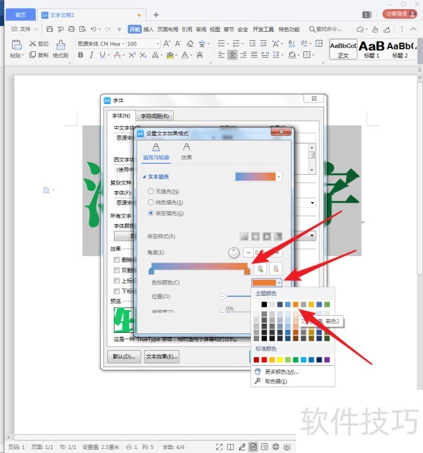The height and width of the screenshot is (453, 423).
Task: Select the Gradient Fill radio option
Action: pyautogui.click(x=151, y=213)
